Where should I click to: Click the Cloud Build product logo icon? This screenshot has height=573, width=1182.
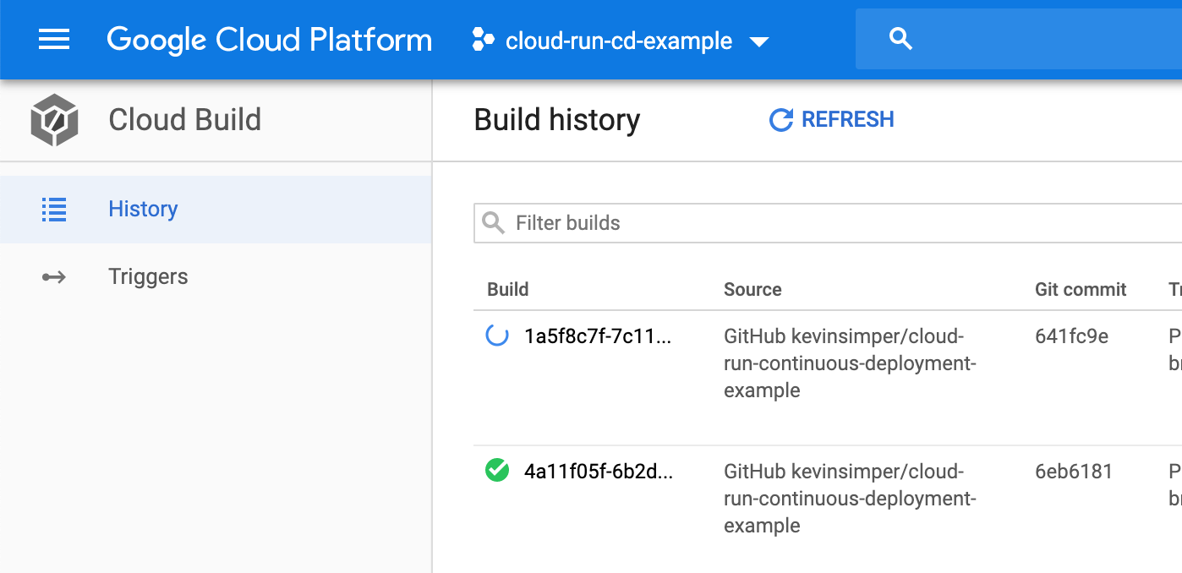[54, 120]
